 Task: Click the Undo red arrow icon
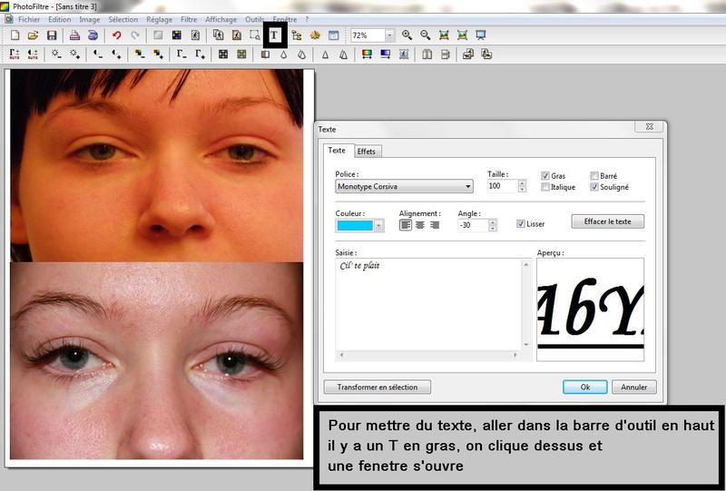(x=116, y=35)
